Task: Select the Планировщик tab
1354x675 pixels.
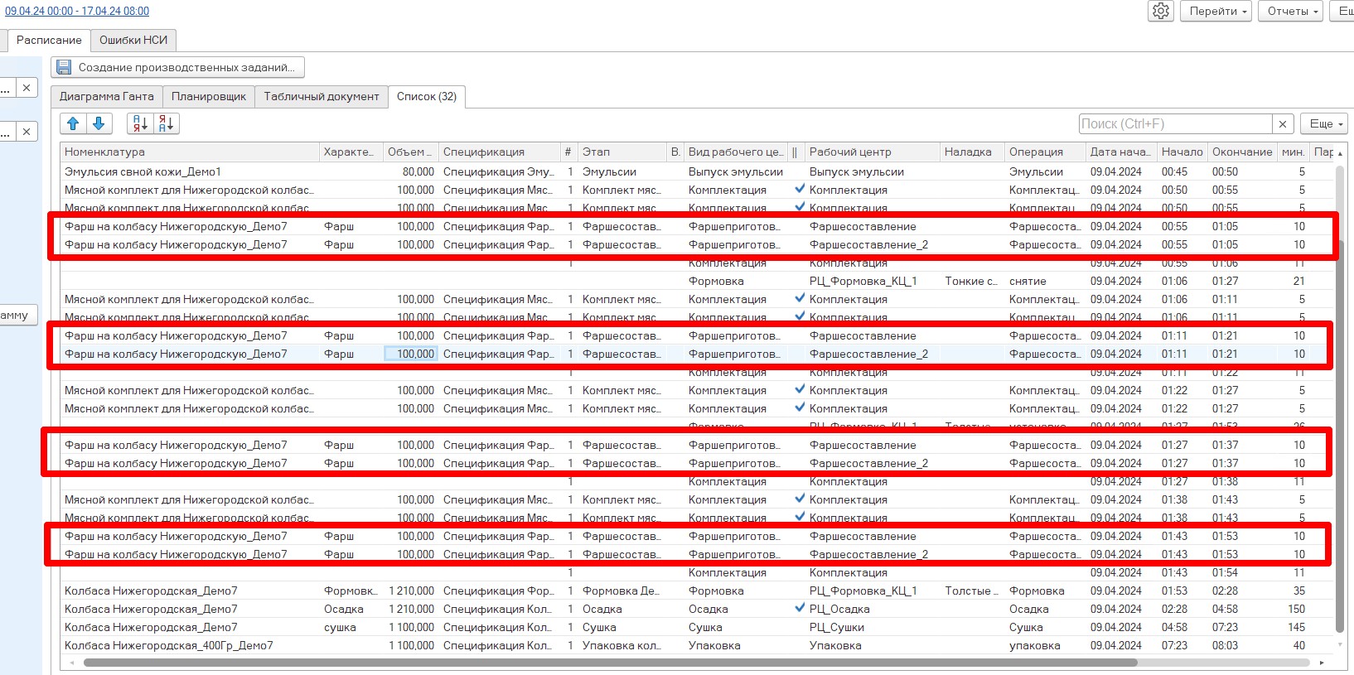Action: [x=209, y=96]
